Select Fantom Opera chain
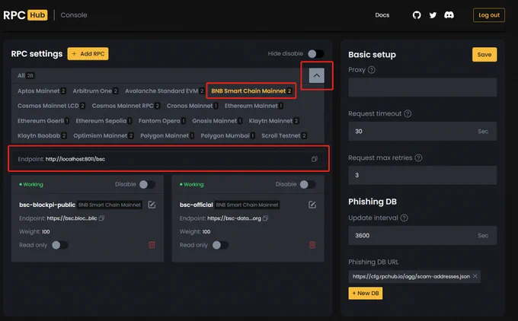This screenshot has width=518, height=321. (161, 121)
